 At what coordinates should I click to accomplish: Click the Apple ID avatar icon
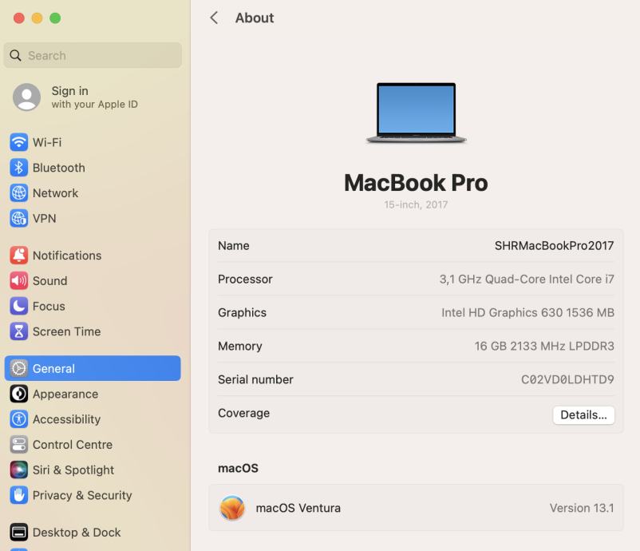26,97
